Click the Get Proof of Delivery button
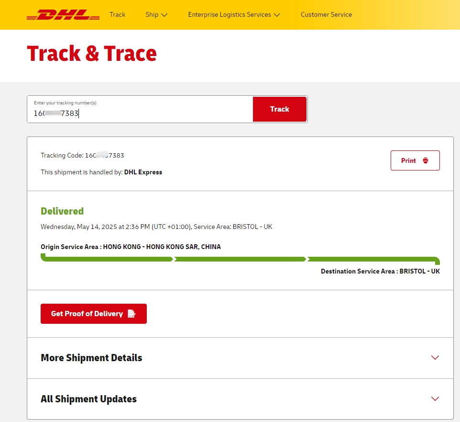 94,314
